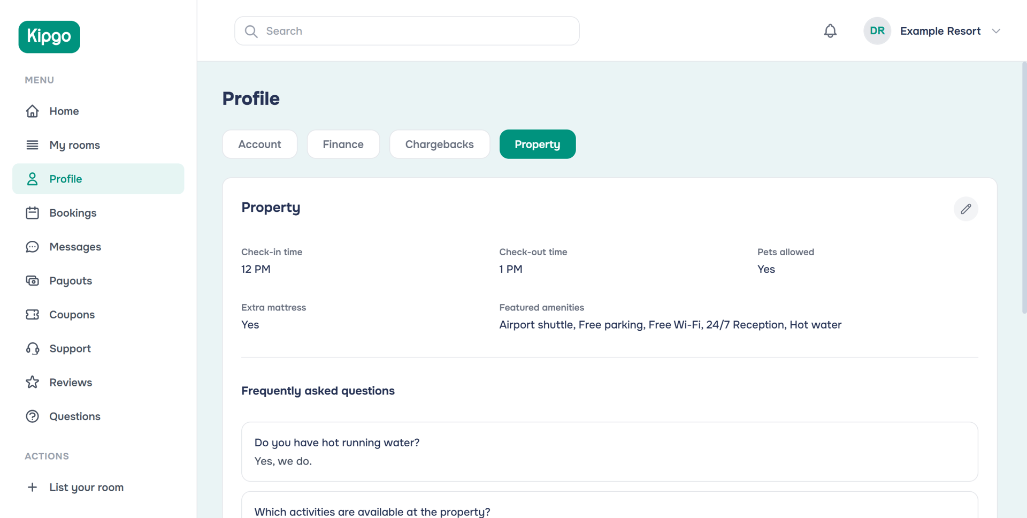Go to My rooms in menu
The image size is (1027, 518).
74,145
